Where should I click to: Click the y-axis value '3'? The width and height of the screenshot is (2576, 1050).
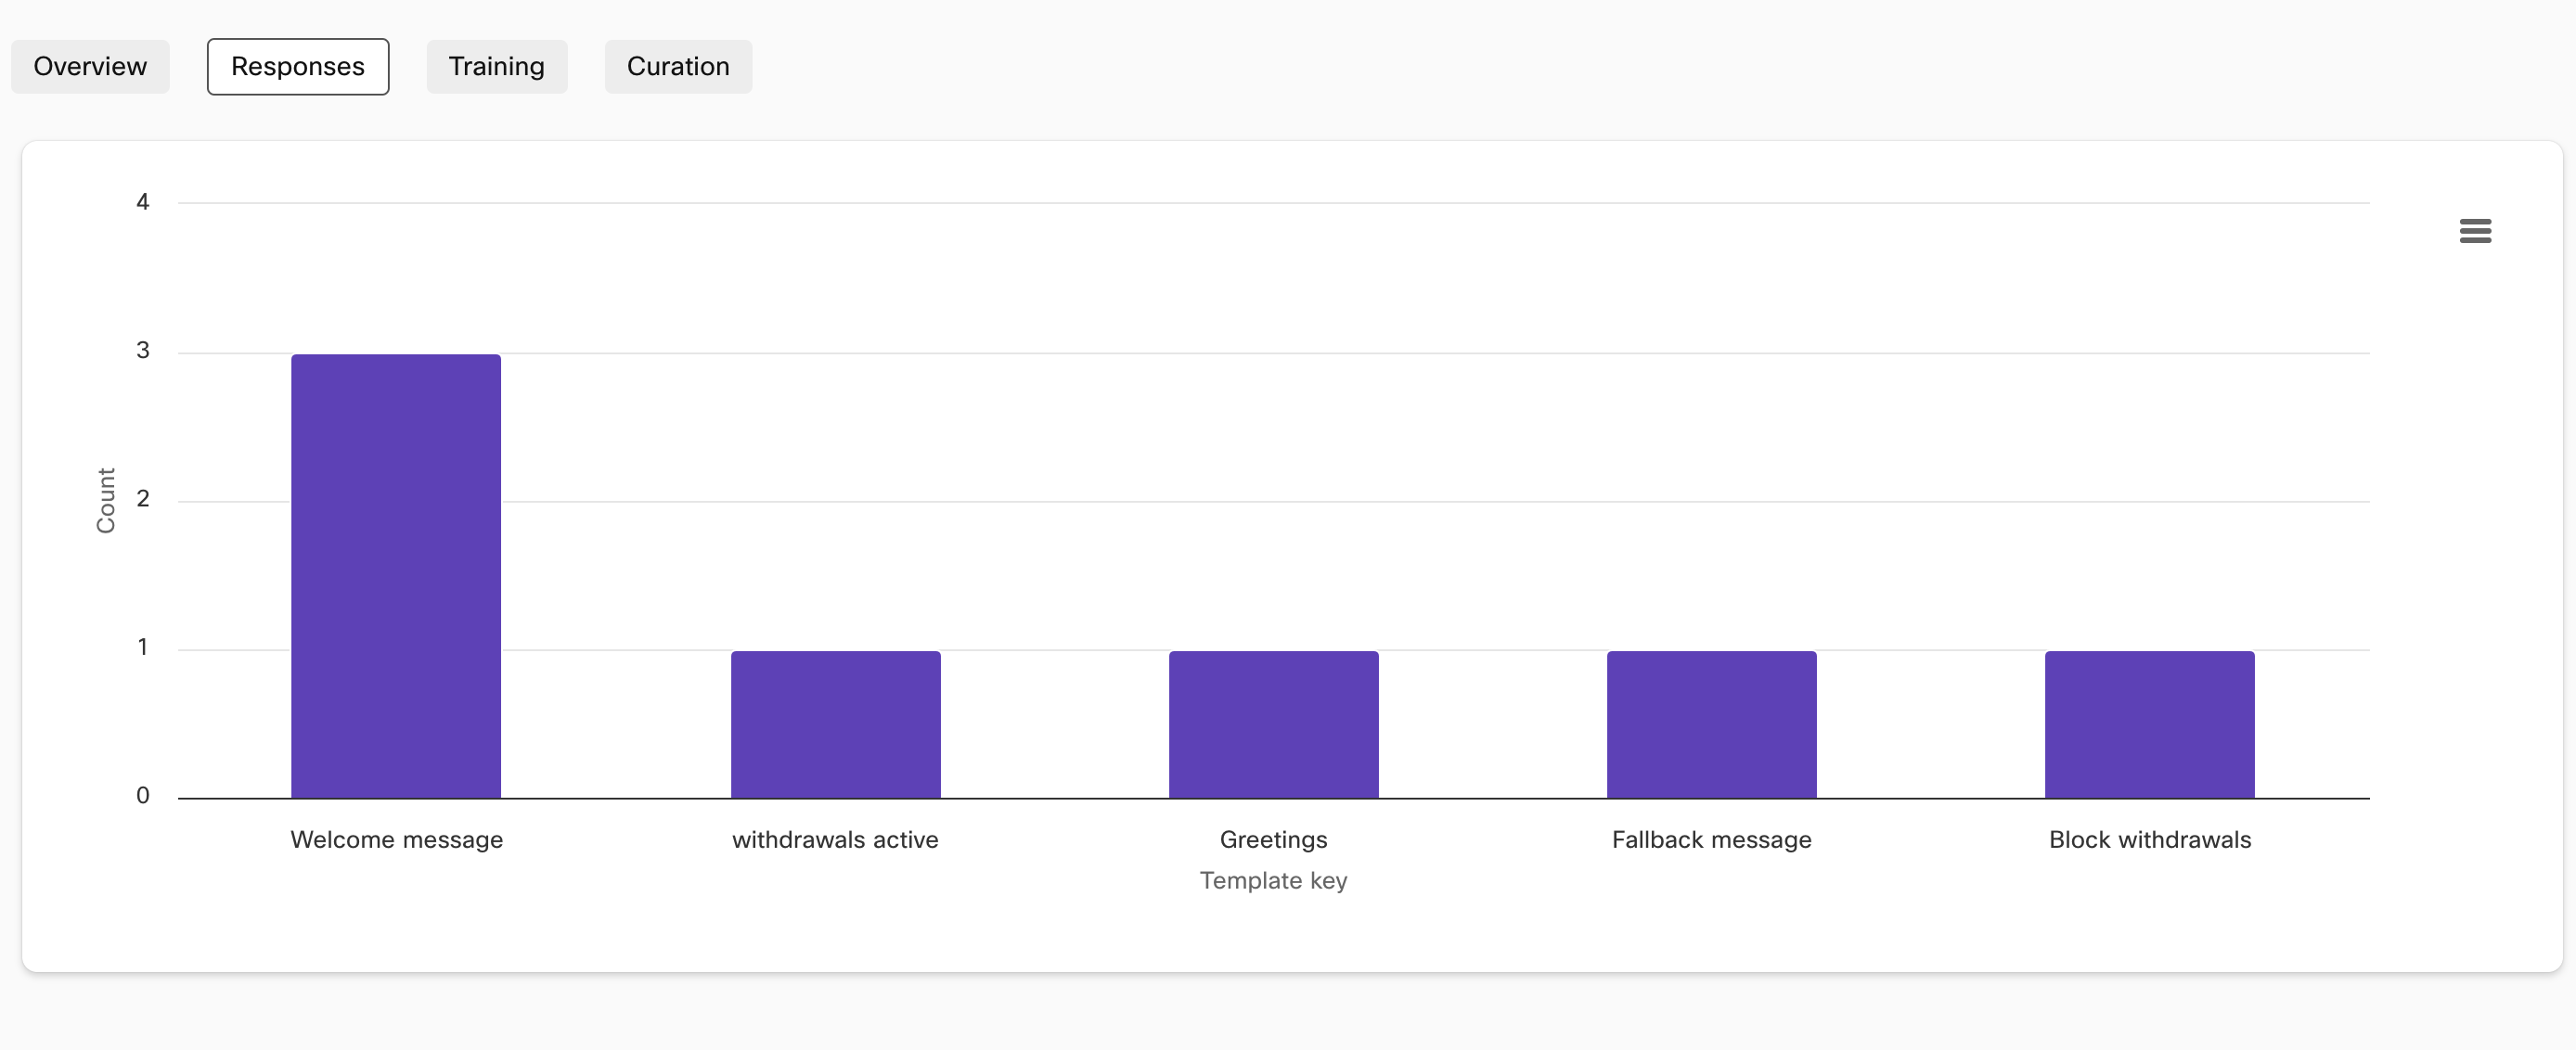[x=143, y=350]
